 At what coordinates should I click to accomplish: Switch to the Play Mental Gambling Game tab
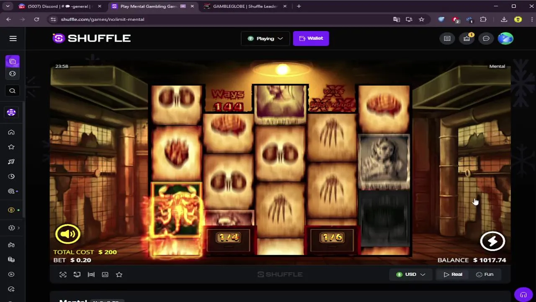point(149,6)
